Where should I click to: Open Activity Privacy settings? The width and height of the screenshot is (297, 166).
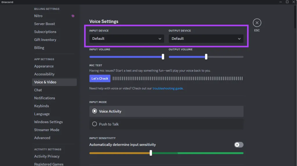point(47,156)
